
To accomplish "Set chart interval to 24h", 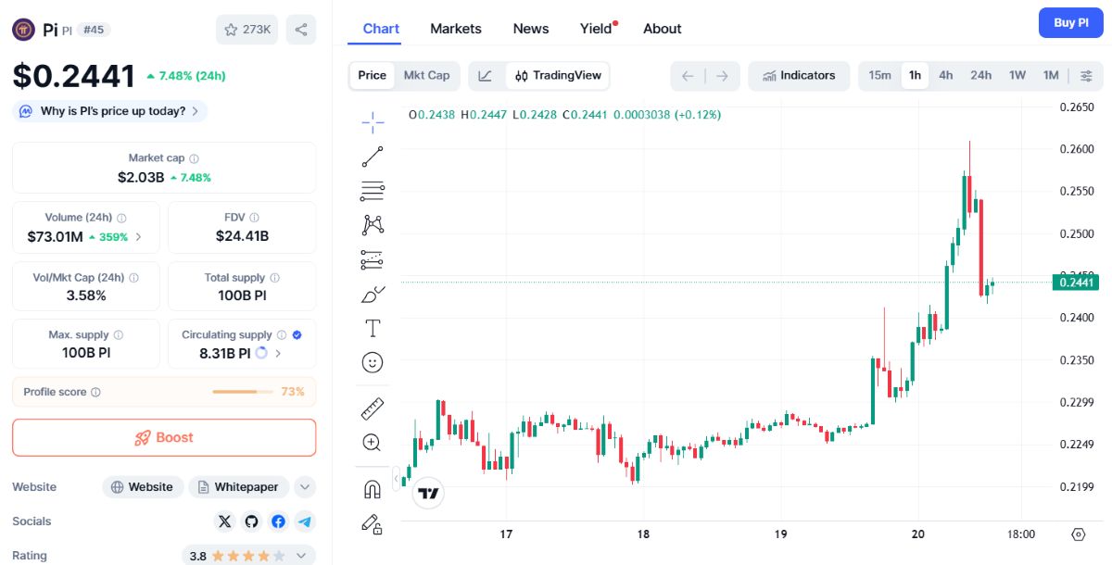I will [981, 76].
